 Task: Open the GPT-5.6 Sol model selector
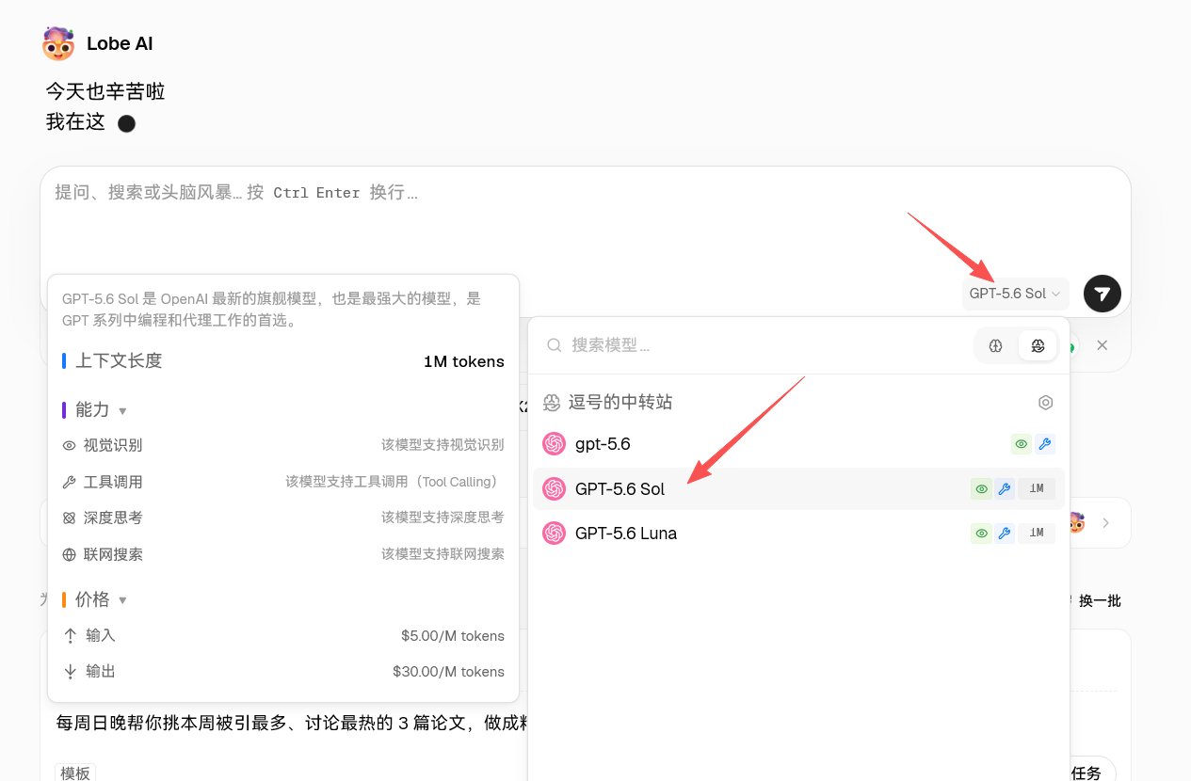(1015, 294)
